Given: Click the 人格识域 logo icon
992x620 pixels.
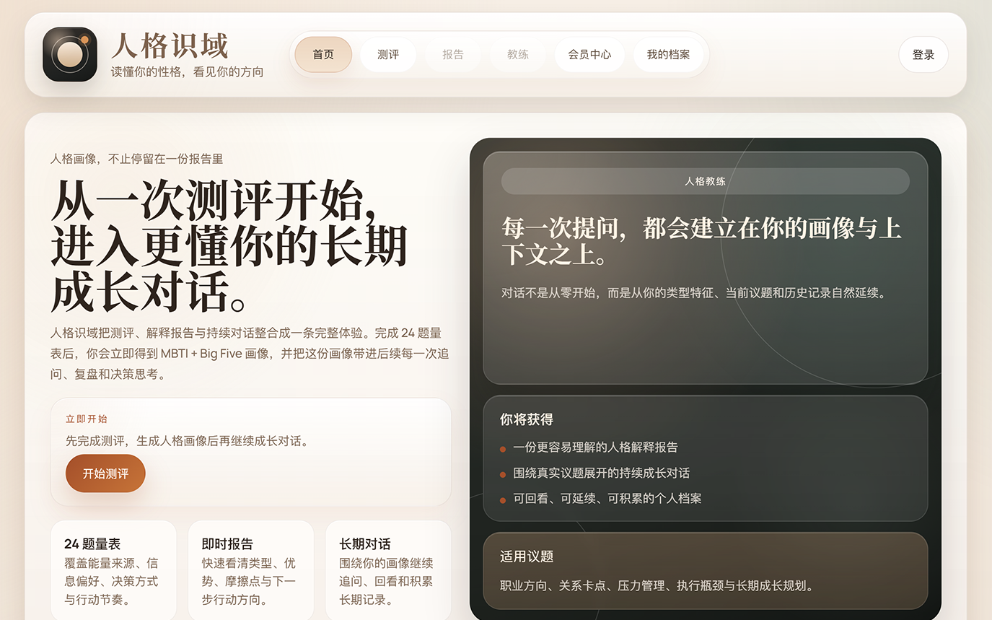Looking at the screenshot, I should coord(70,55).
